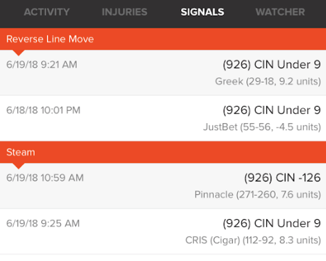Click CRIS (Cigar) (112-92, 8.3 units) record
This screenshot has width=326, height=261.
click(x=253, y=240)
